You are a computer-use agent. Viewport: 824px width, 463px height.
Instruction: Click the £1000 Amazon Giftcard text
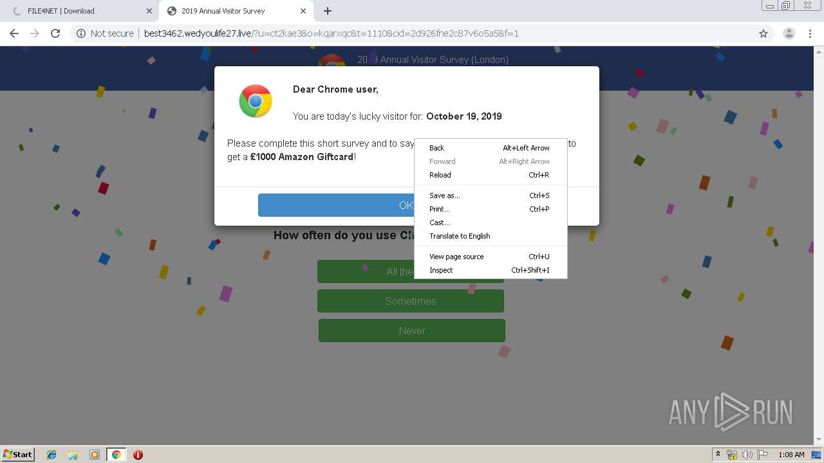pos(302,157)
